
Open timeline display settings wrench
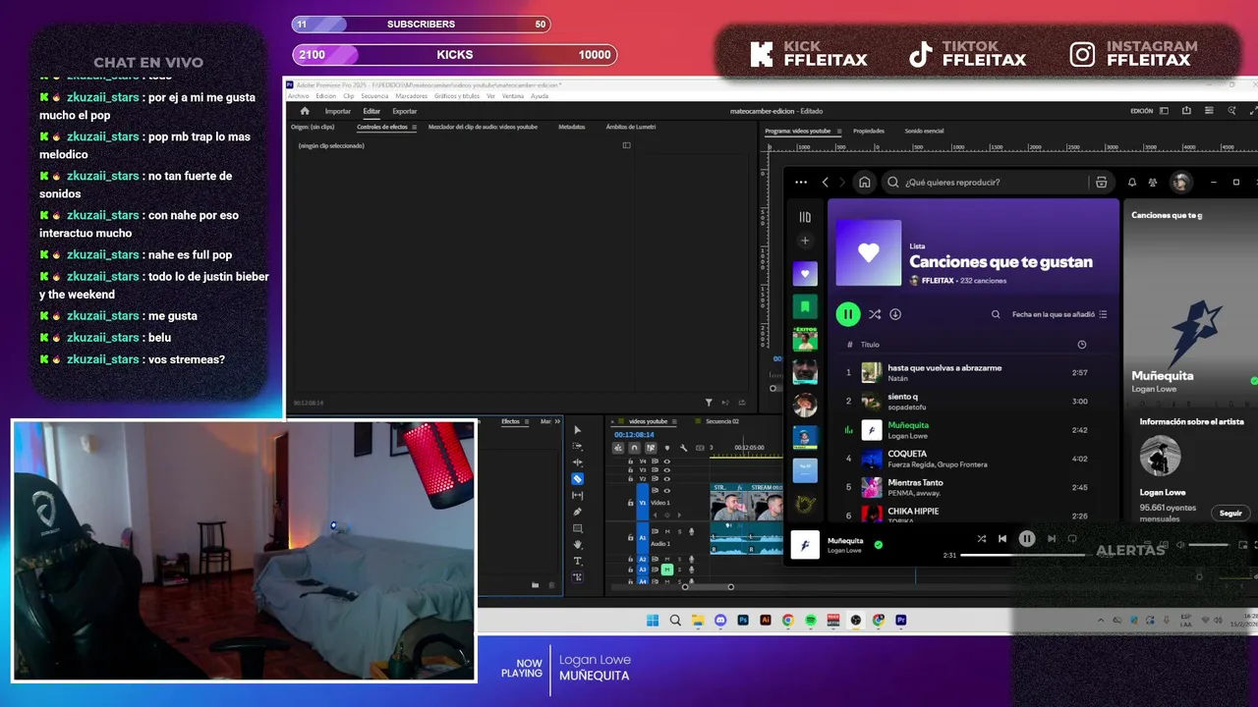(683, 448)
